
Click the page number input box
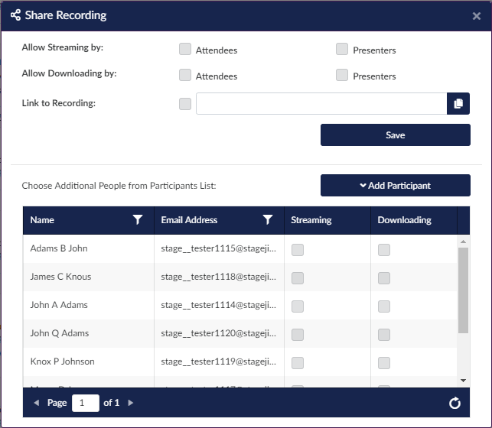click(85, 403)
